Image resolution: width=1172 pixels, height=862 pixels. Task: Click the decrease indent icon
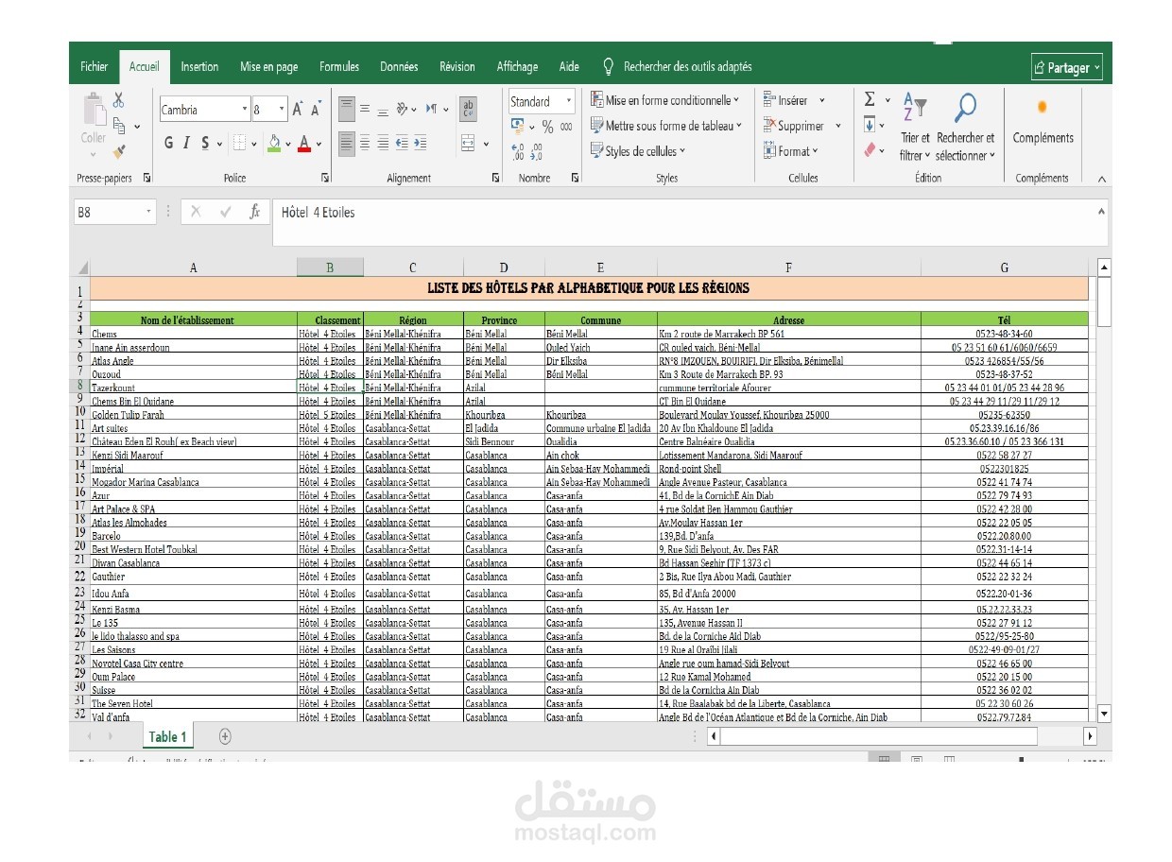click(x=402, y=143)
